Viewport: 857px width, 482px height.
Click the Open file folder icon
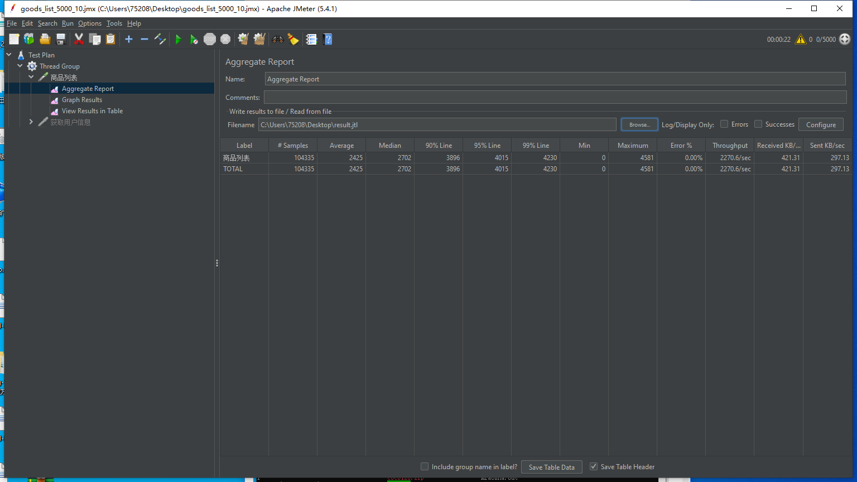pos(45,39)
